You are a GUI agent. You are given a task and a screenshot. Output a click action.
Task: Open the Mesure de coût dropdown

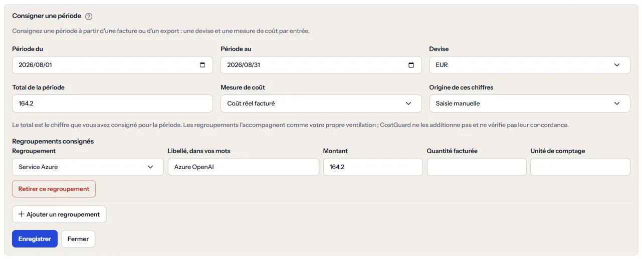pyautogui.click(x=321, y=103)
